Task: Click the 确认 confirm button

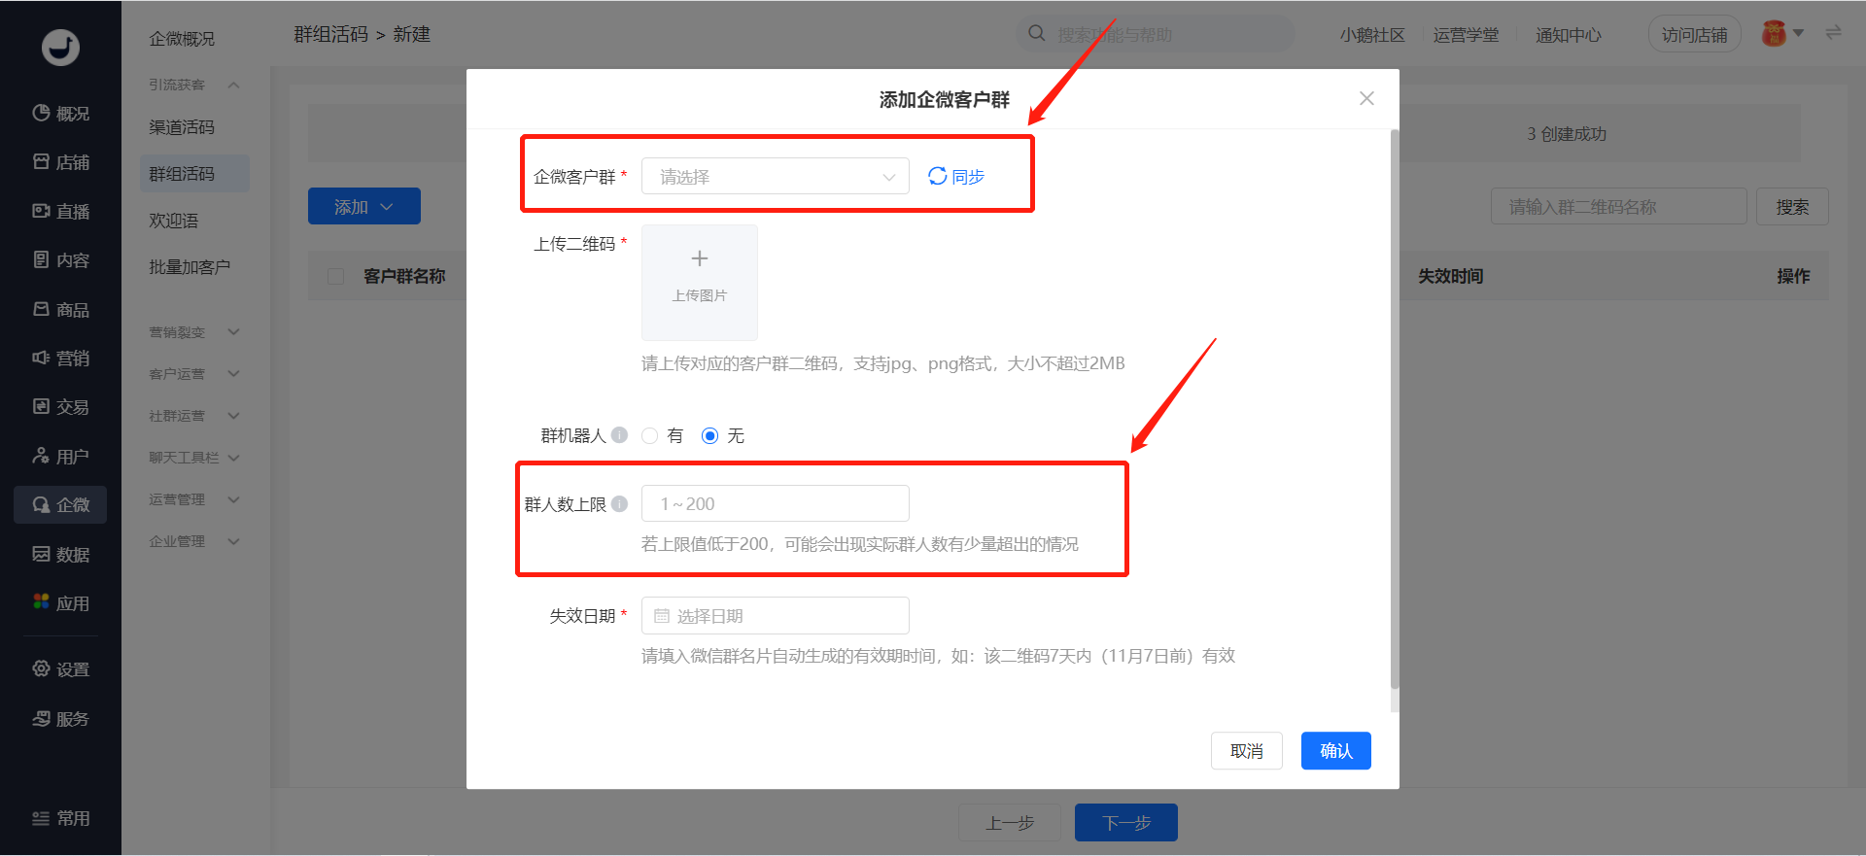Action: pyautogui.click(x=1336, y=750)
